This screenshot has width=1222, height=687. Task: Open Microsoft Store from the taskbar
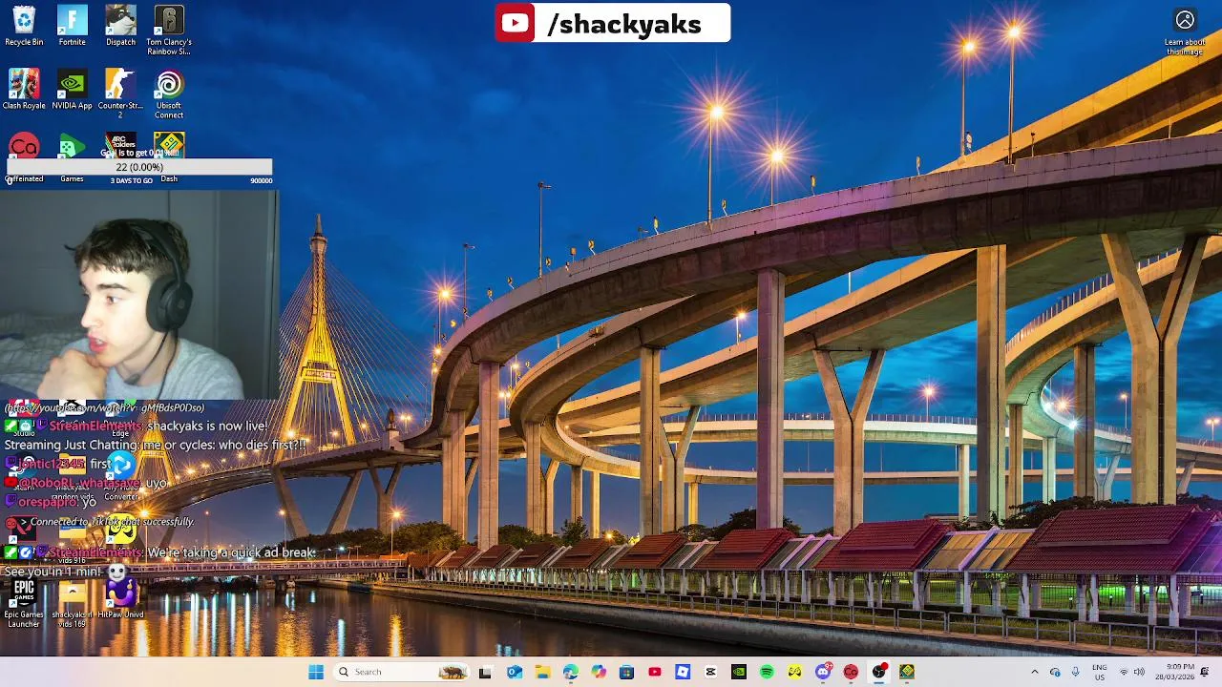626,672
